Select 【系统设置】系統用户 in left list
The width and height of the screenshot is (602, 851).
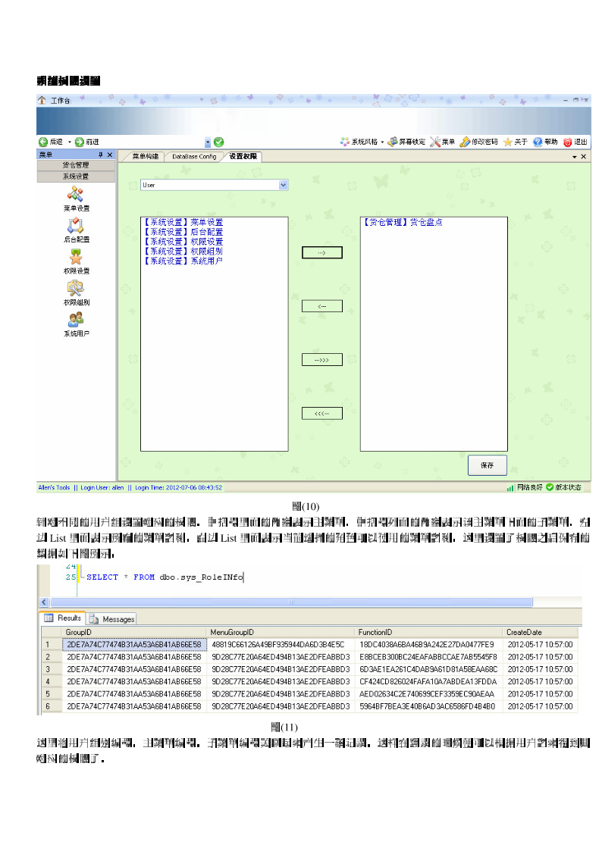[183, 261]
